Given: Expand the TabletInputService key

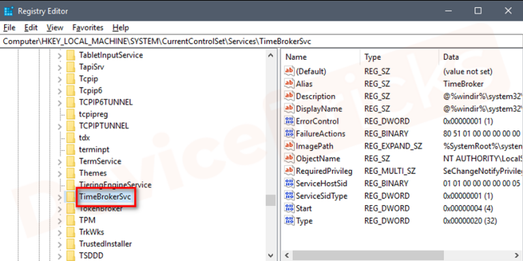Looking at the screenshot, I should [60, 56].
